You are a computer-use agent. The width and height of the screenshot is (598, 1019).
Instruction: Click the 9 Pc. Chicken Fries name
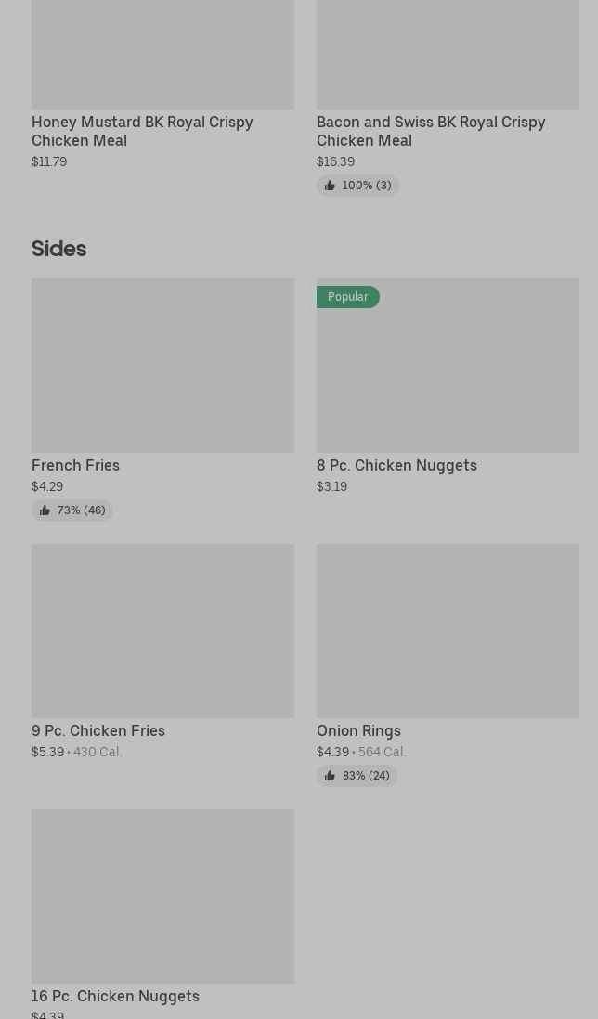coord(98,730)
